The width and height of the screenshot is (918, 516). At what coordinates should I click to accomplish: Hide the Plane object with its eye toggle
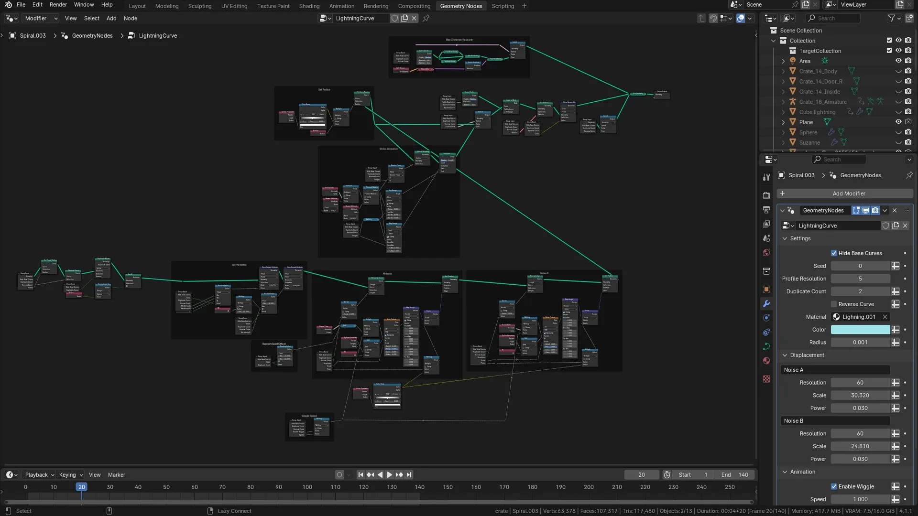click(898, 122)
